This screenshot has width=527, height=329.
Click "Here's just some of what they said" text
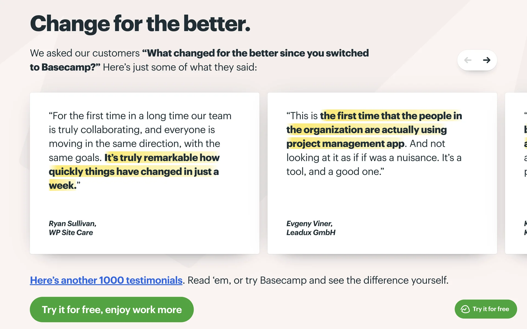[x=180, y=67]
